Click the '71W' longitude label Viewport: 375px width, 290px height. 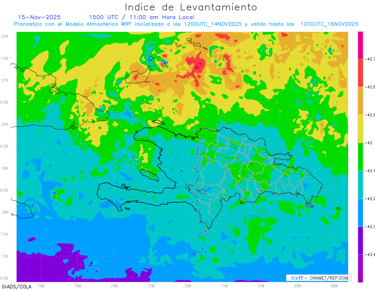click(x=224, y=285)
